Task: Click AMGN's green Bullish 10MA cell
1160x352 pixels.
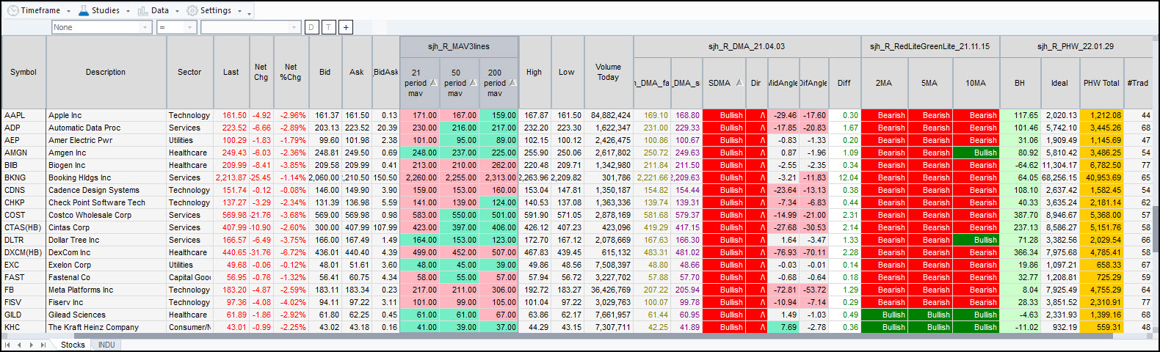Action: pos(976,153)
